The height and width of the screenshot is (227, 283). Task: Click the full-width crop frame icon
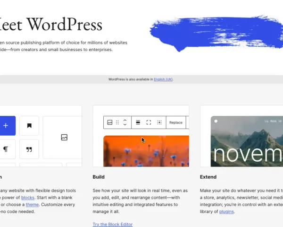[x=149, y=122]
